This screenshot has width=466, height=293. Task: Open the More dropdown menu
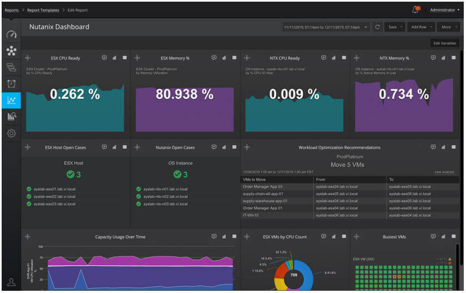[x=448, y=27]
